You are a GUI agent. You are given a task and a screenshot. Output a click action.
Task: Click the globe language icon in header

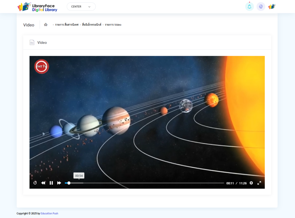tap(261, 7)
